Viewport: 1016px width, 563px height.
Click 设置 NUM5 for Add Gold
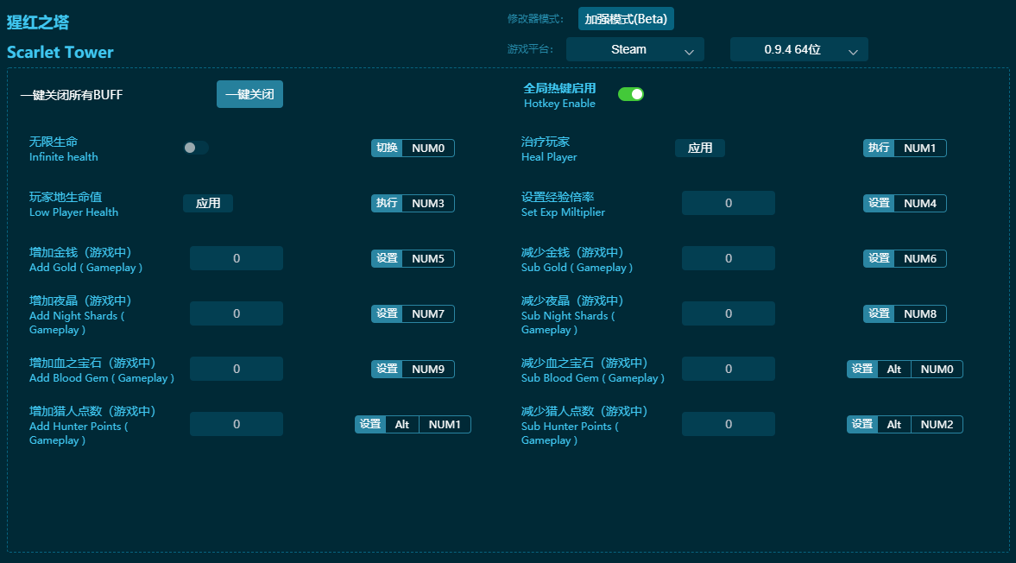coord(413,257)
